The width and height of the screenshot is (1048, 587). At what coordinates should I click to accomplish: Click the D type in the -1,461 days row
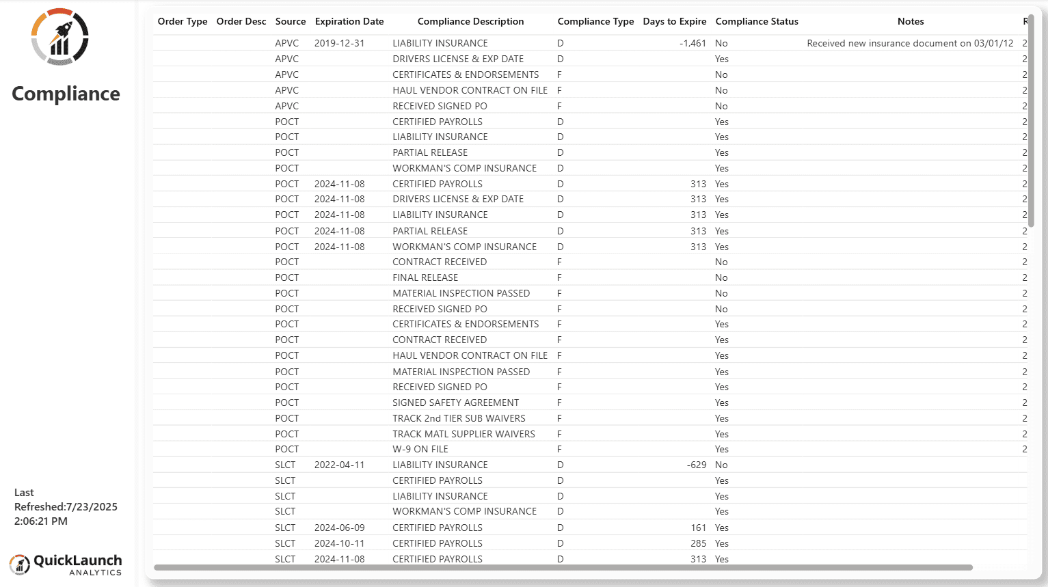point(560,43)
